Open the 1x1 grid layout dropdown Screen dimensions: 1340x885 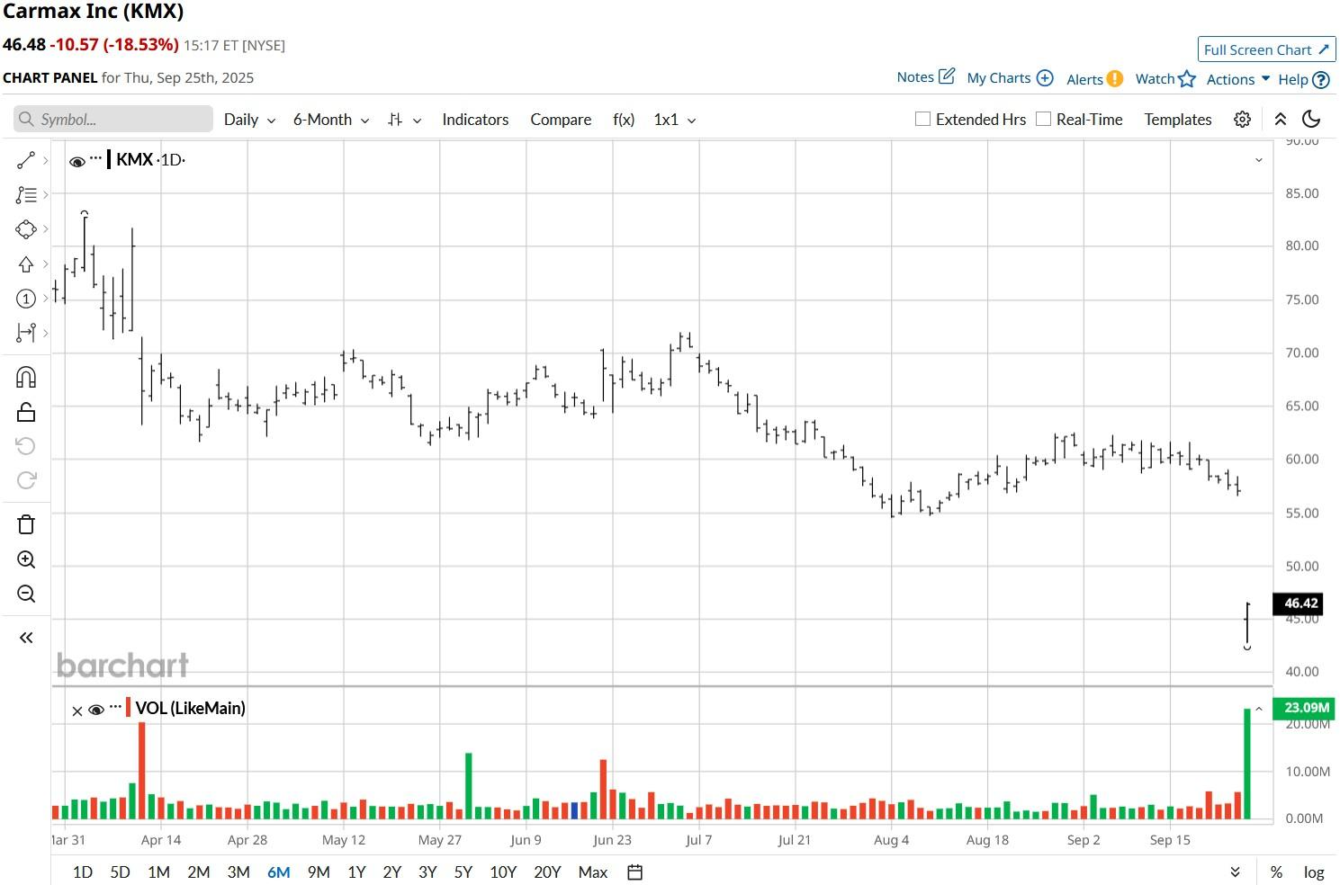[675, 120]
